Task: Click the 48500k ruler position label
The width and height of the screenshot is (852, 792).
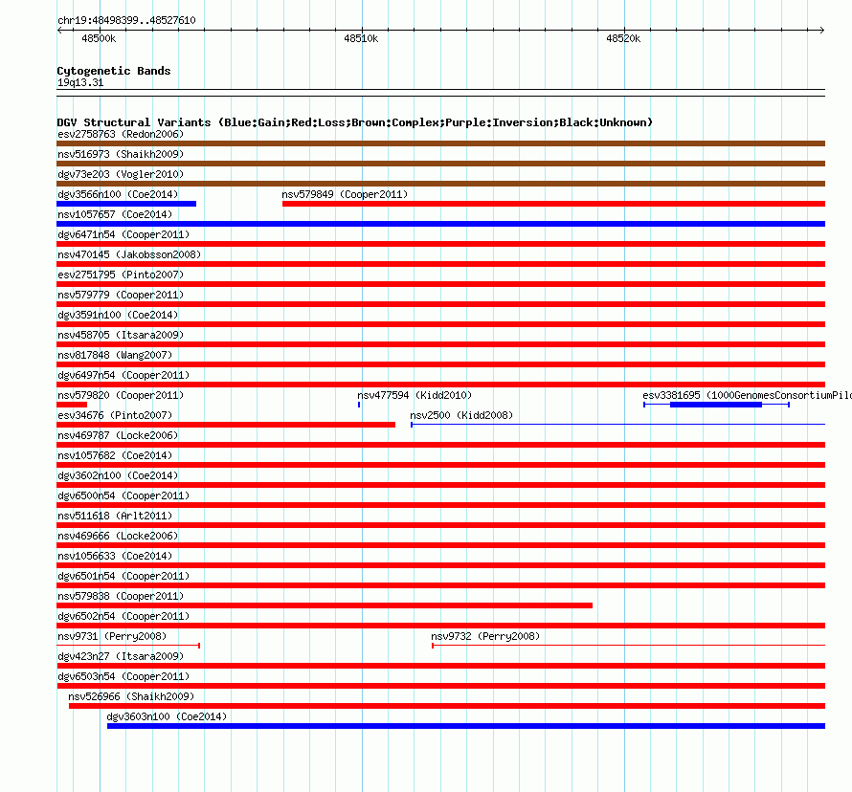Action: coord(99,38)
